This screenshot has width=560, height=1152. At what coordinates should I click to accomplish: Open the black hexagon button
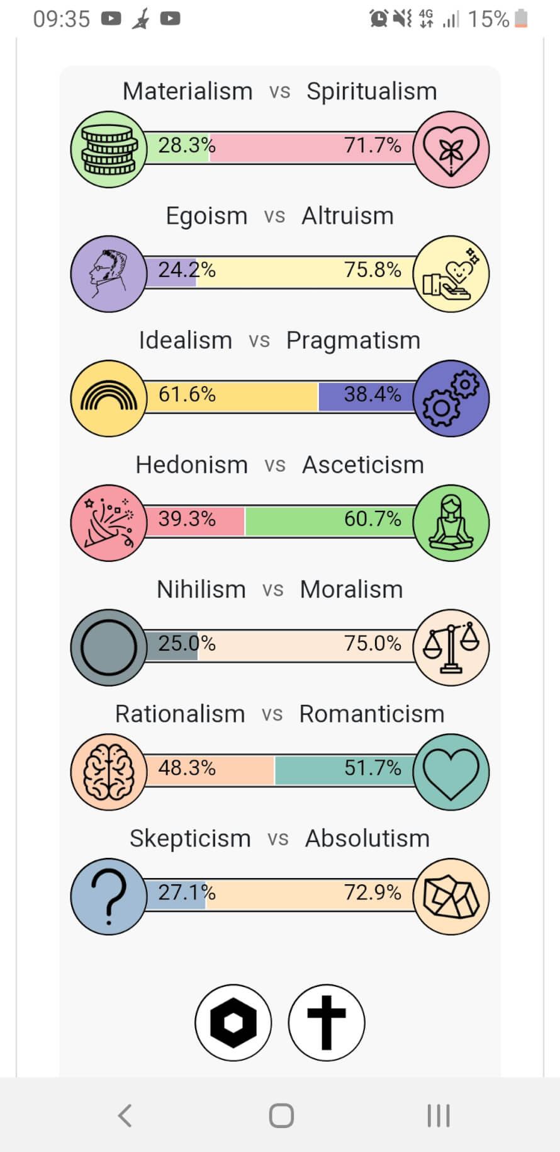click(233, 1023)
